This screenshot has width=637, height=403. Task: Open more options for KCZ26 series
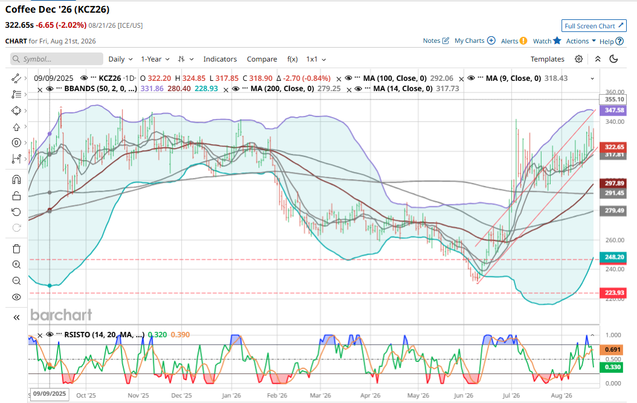click(x=94, y=78)
